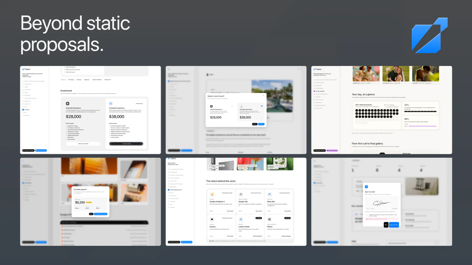Click 'Choose this instead' under Essential Experience
The height and width of the screenshot is (265, 472).
[83, 144]
